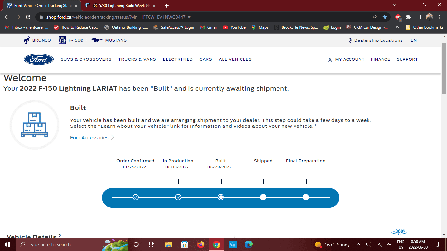Open the Windows Start menu

pos(8,244)
